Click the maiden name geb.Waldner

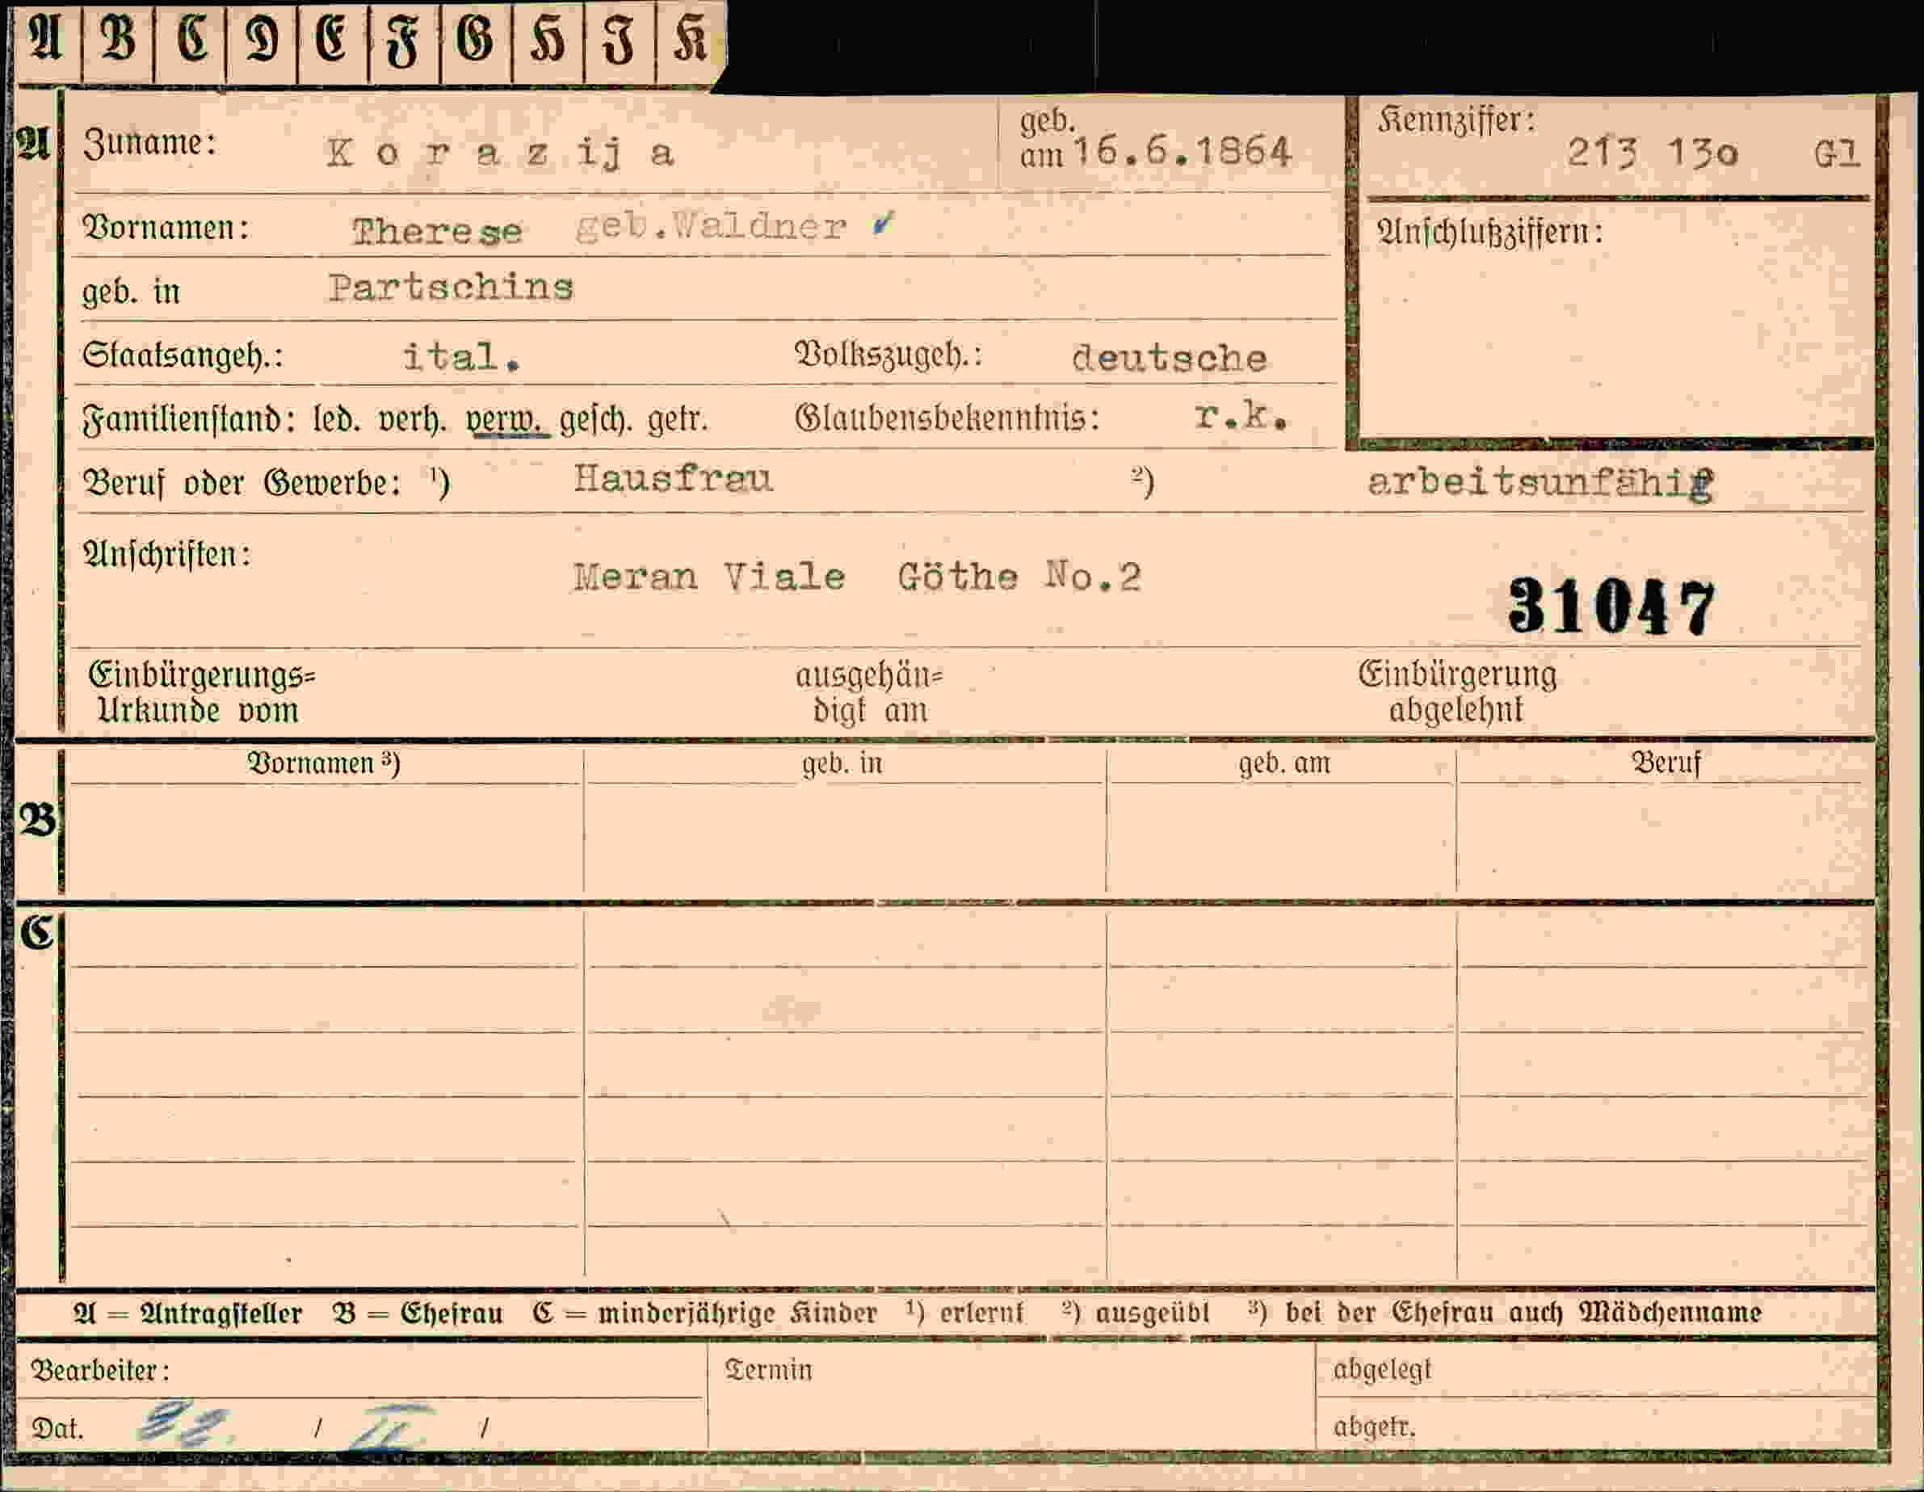tap(711, 227)
